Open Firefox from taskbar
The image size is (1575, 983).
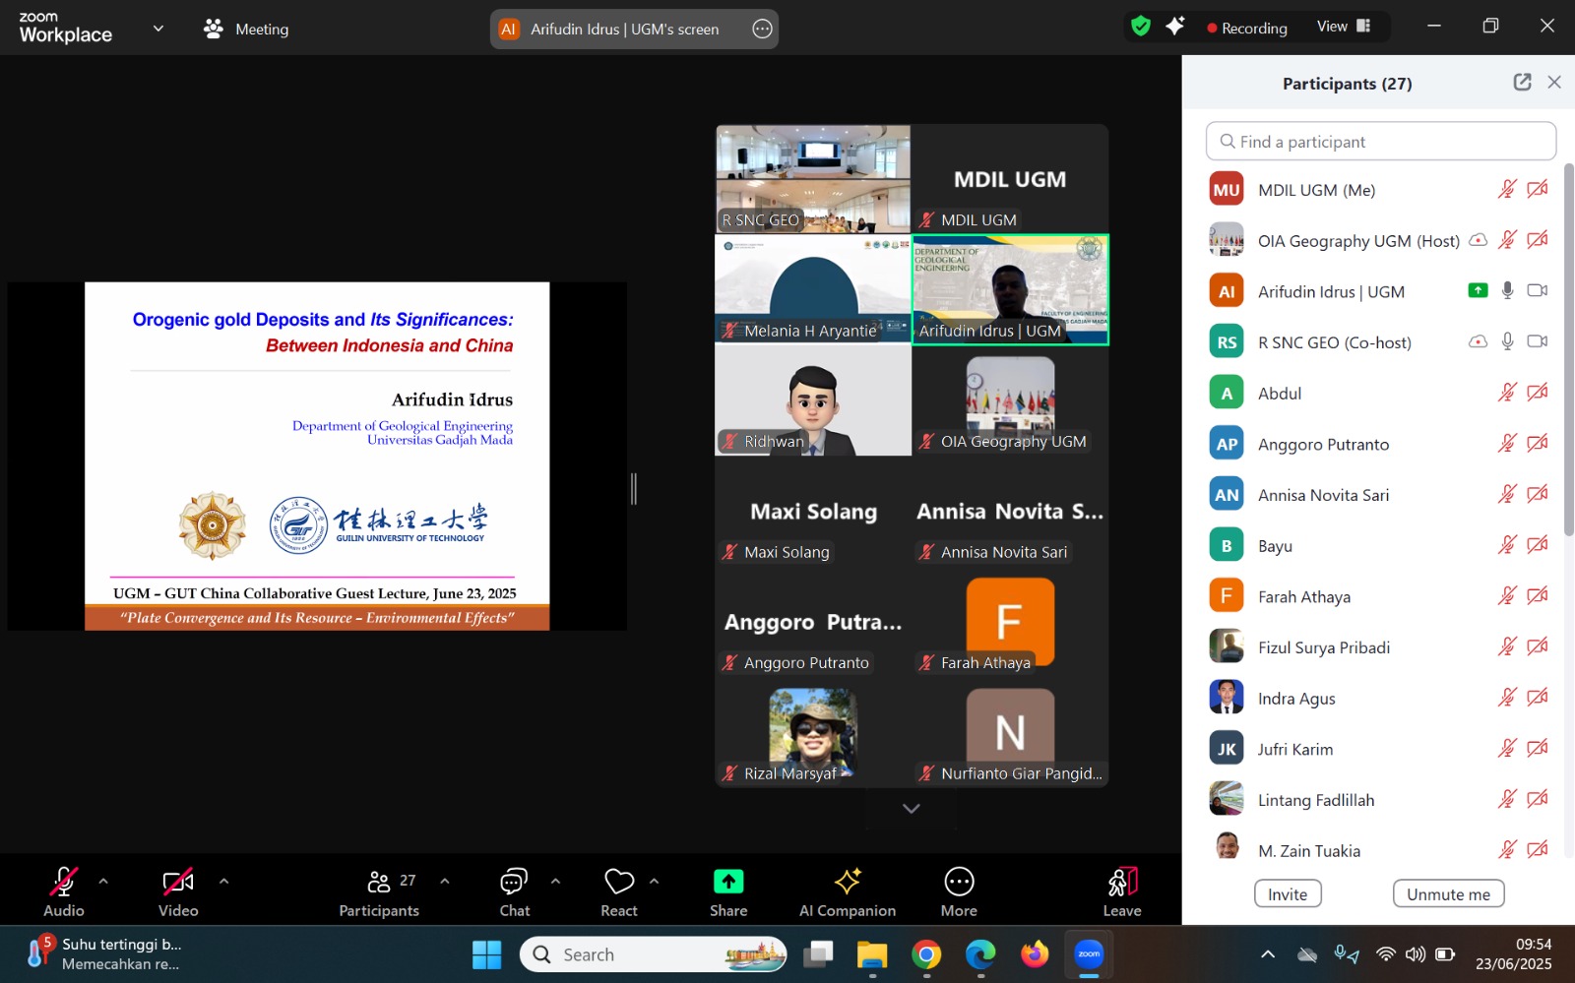1035,953
